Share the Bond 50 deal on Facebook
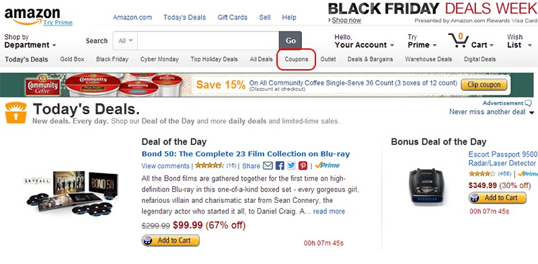538x264 pixels. point(280,166)
